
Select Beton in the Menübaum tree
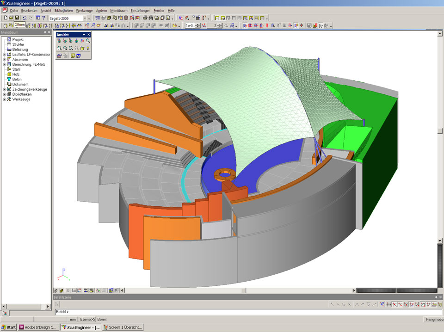17,80
